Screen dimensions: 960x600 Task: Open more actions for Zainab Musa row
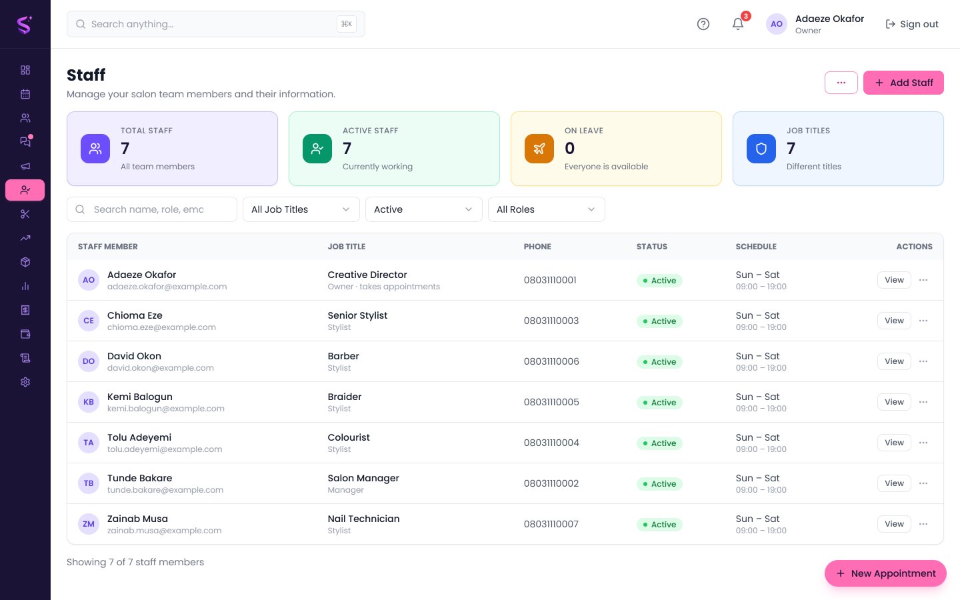[923, 524]
